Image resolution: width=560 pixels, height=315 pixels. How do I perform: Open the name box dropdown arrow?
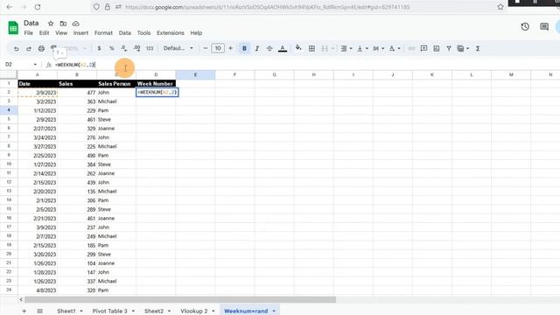(x=35, y=65)
